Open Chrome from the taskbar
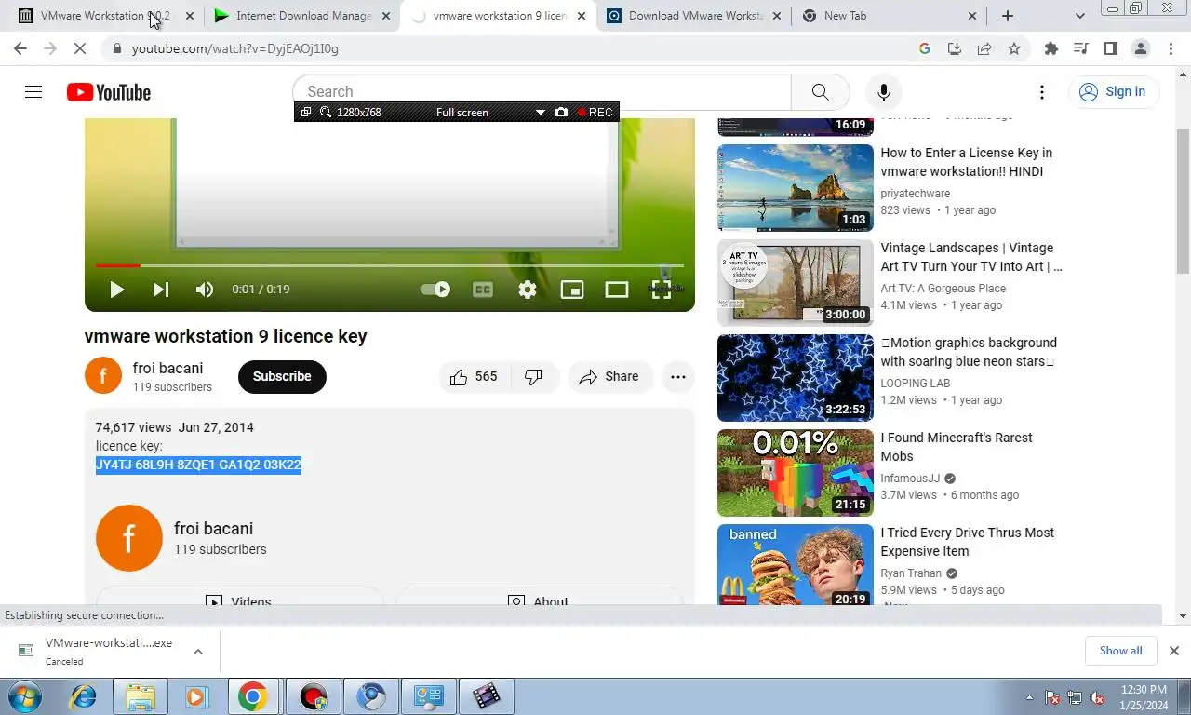This screenshot has height=715, width=1191. (x=252, y=696)
